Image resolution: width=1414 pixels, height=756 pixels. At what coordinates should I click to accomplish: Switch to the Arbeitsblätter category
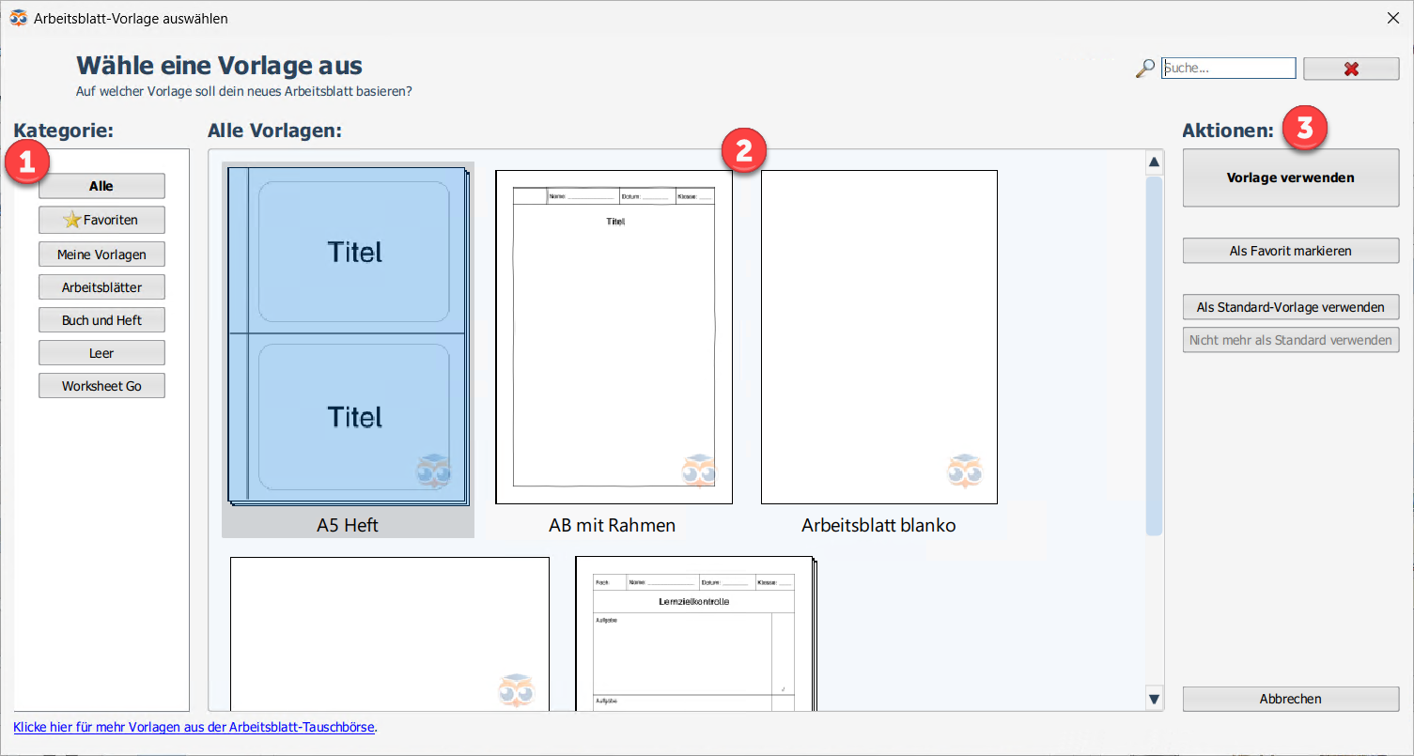pyautogui.click(x=101, y=286)
